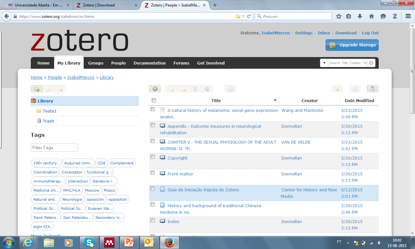The height and width of the screenshot is (249, 415).
Task: Toggle the Title column sort arrow
Action: [275, 100]
